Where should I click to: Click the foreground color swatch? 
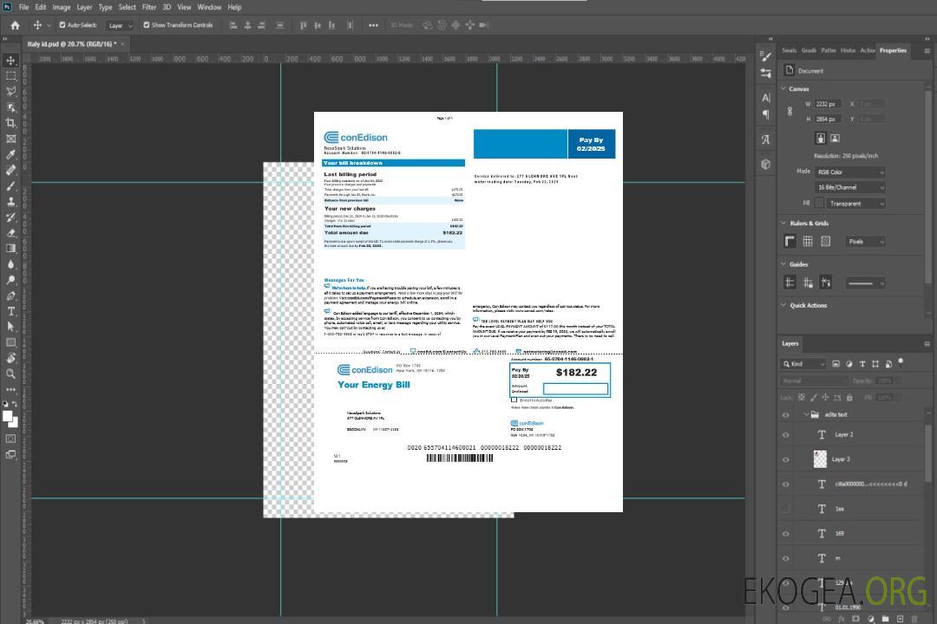pos(7,416)
